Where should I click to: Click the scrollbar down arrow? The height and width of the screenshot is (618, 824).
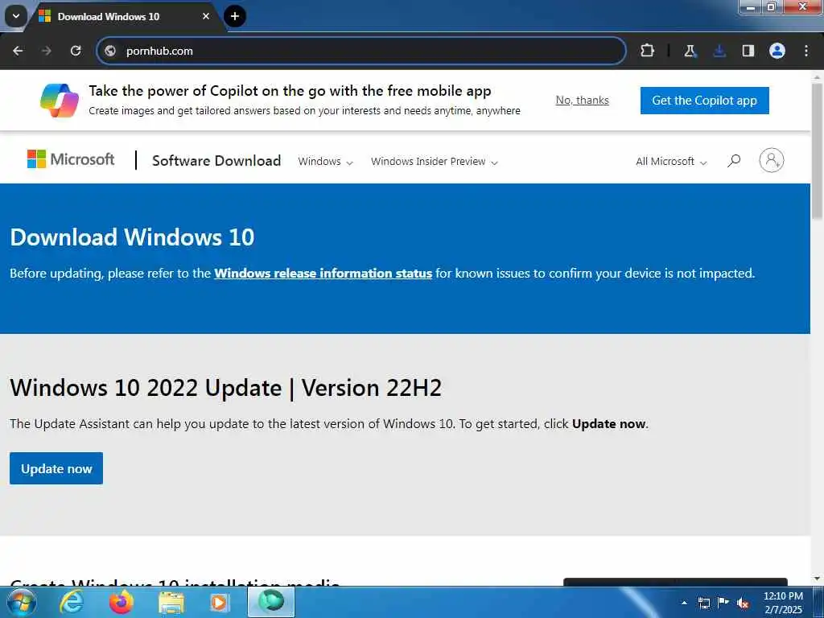coord(818,579)
